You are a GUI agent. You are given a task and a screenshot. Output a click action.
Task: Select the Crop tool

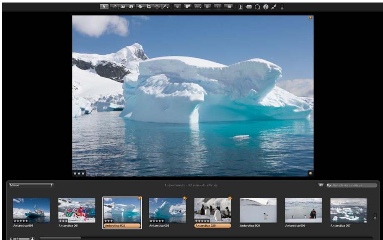pos(148,7)
